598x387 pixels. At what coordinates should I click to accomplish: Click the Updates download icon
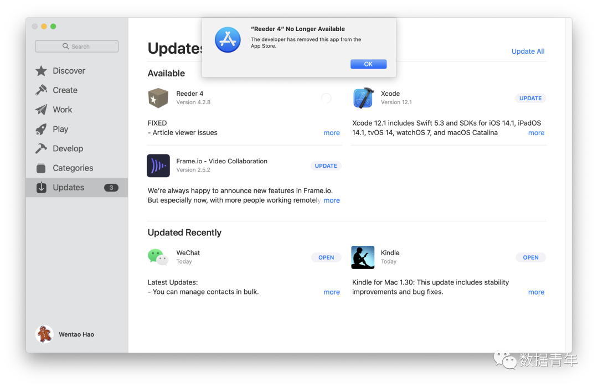41,187
